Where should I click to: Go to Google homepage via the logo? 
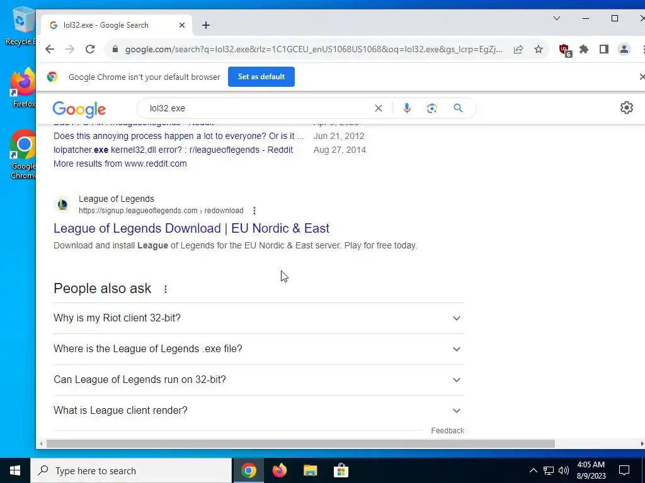[x=79, y=109]
